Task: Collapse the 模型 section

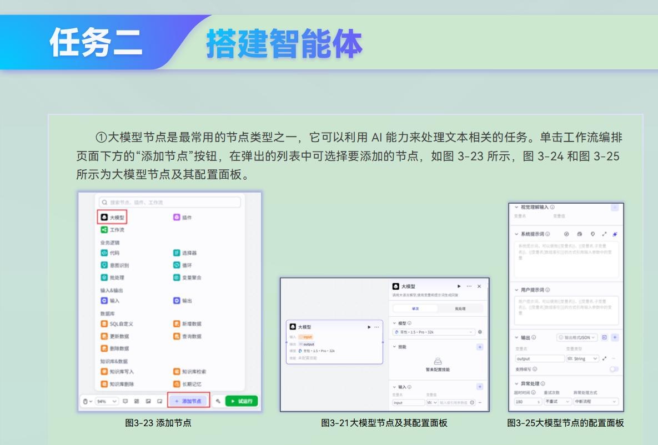Action: (x=394, y=323)
